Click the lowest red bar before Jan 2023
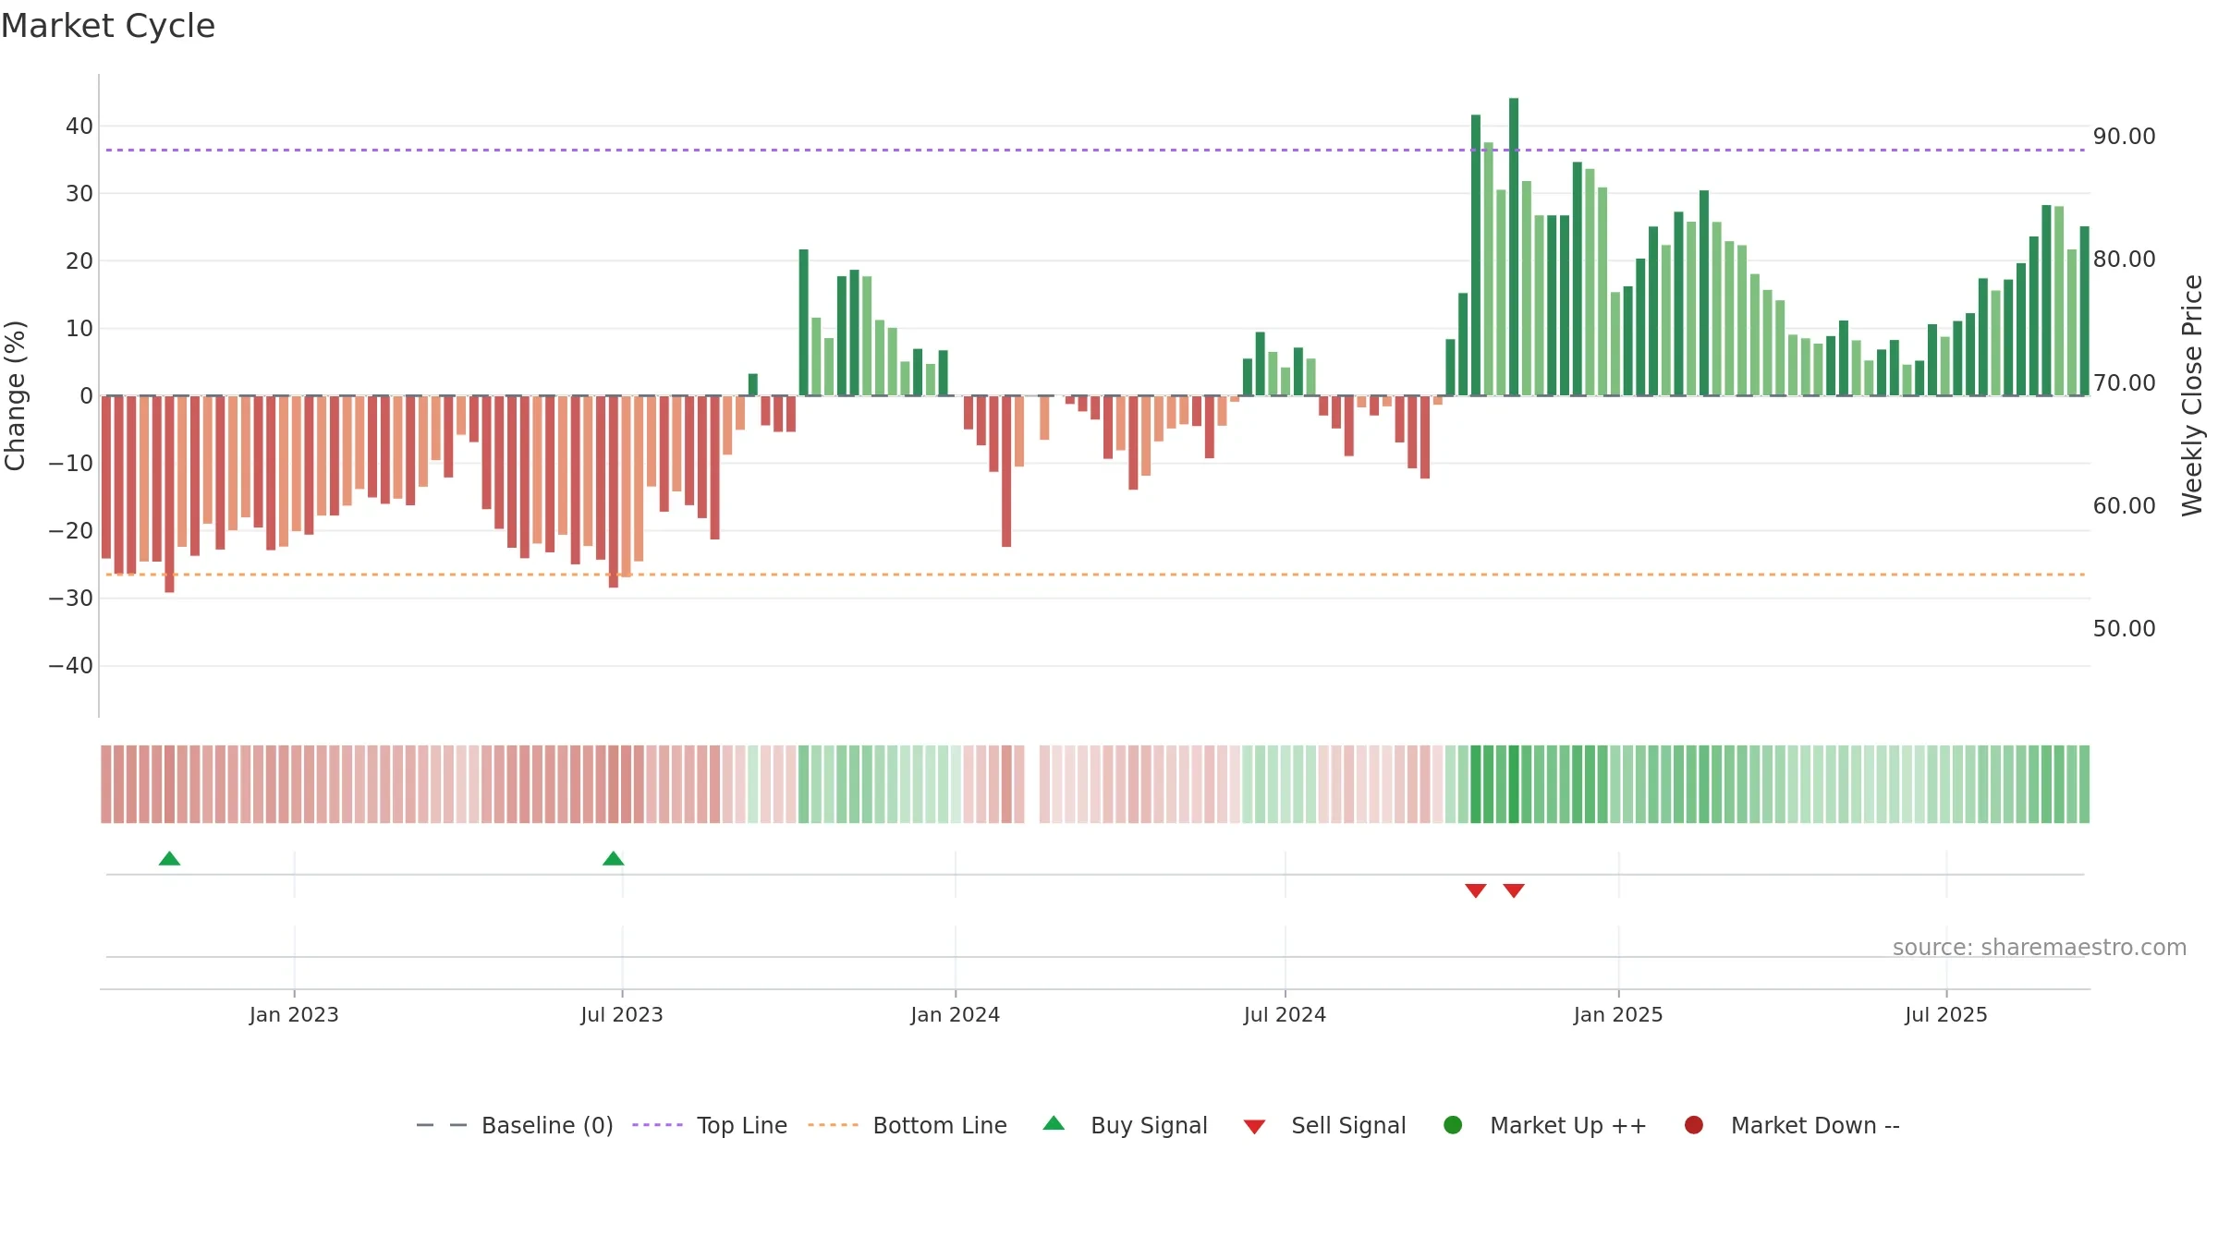The height and width of the screenshot is (1247, 2218). pyautogui.click(x=169, y=494)
